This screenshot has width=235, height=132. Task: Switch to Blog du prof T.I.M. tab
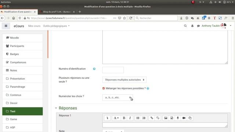click(x=57, y=12)
